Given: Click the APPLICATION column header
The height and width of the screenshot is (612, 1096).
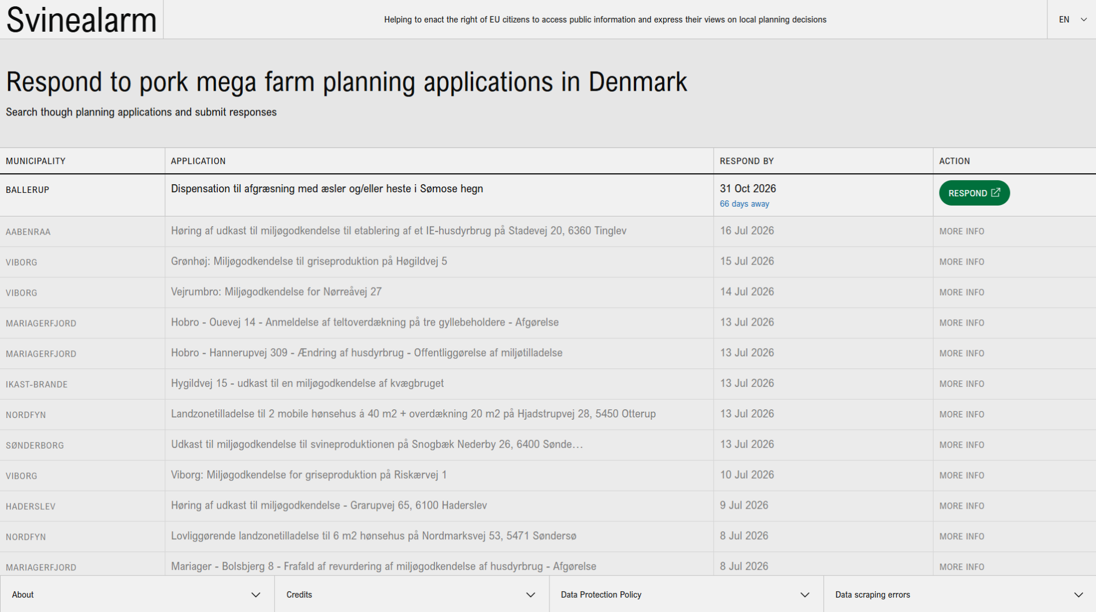Looking at the screenshot, I should 198,161.
